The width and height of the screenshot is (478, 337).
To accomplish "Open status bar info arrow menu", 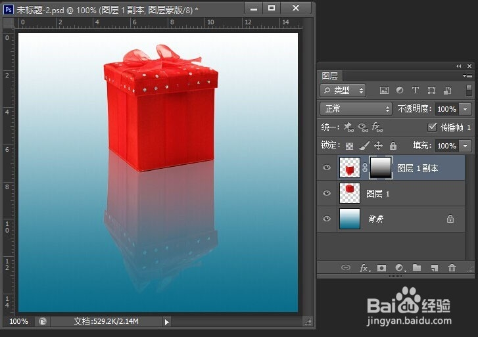I will [166, 321].
